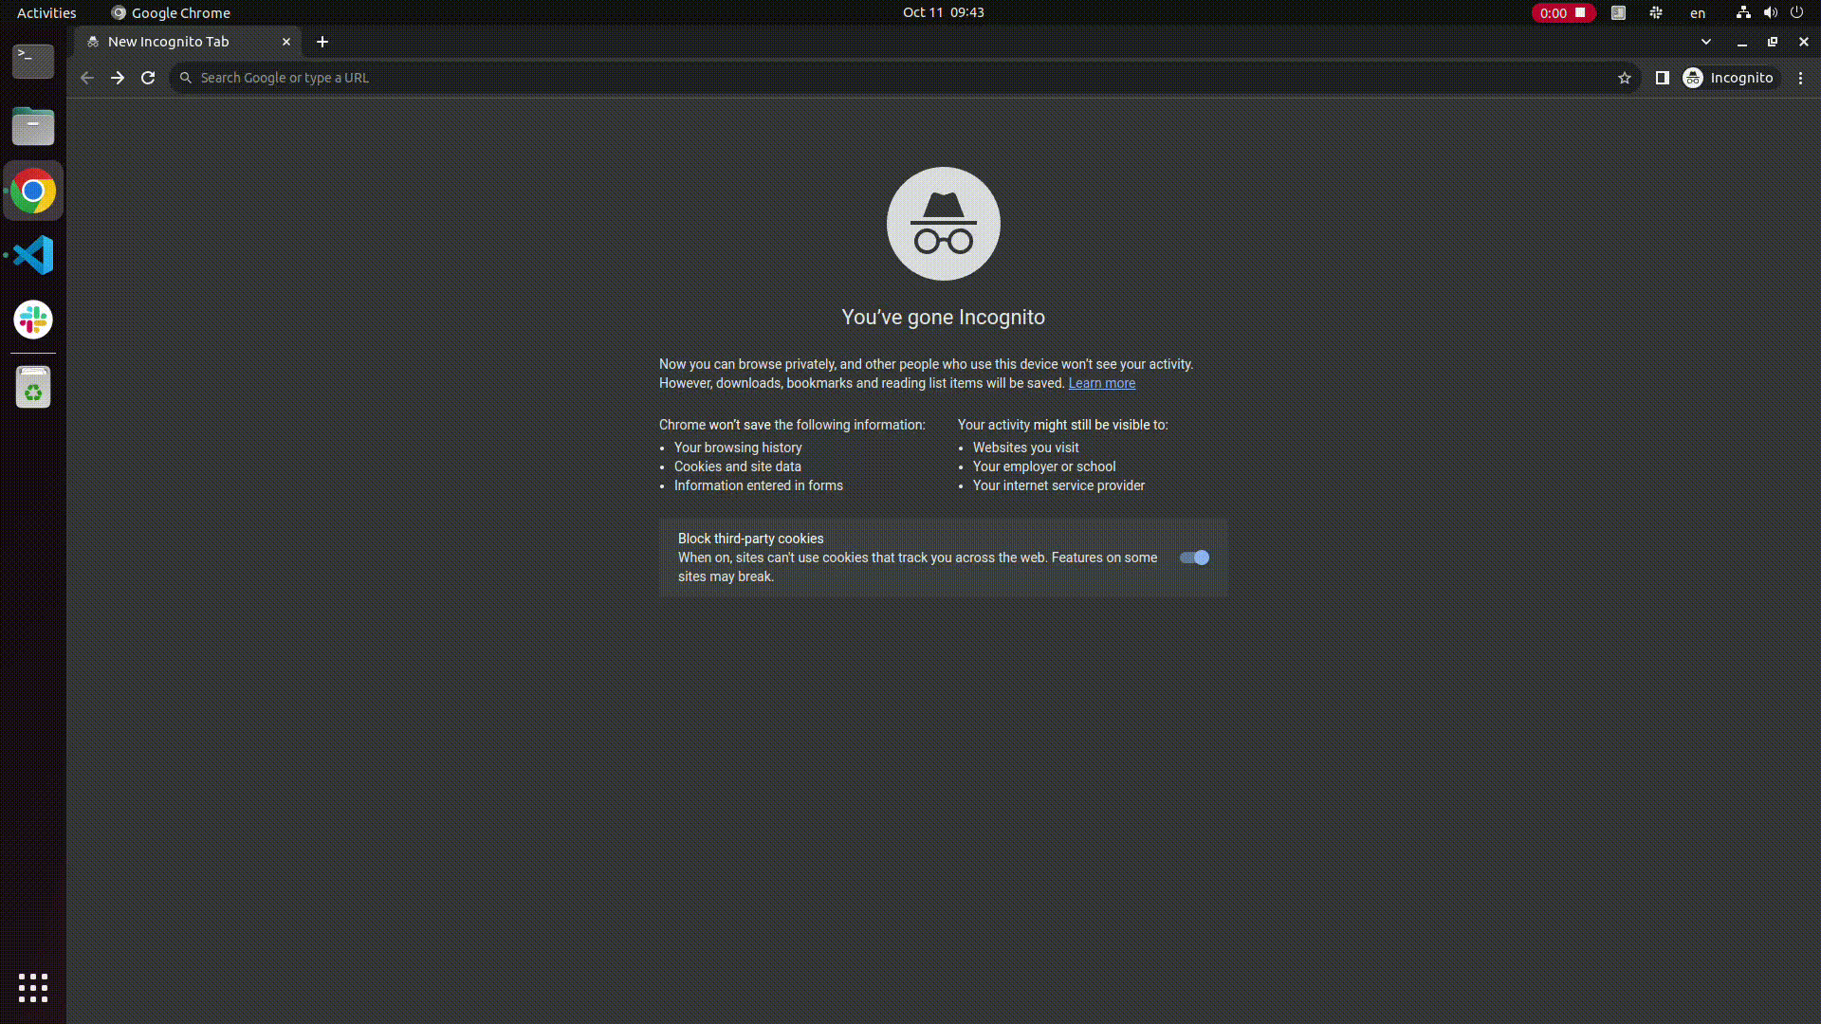Close the Chrome window
1821x1024 pixels.
(1804, 42)
